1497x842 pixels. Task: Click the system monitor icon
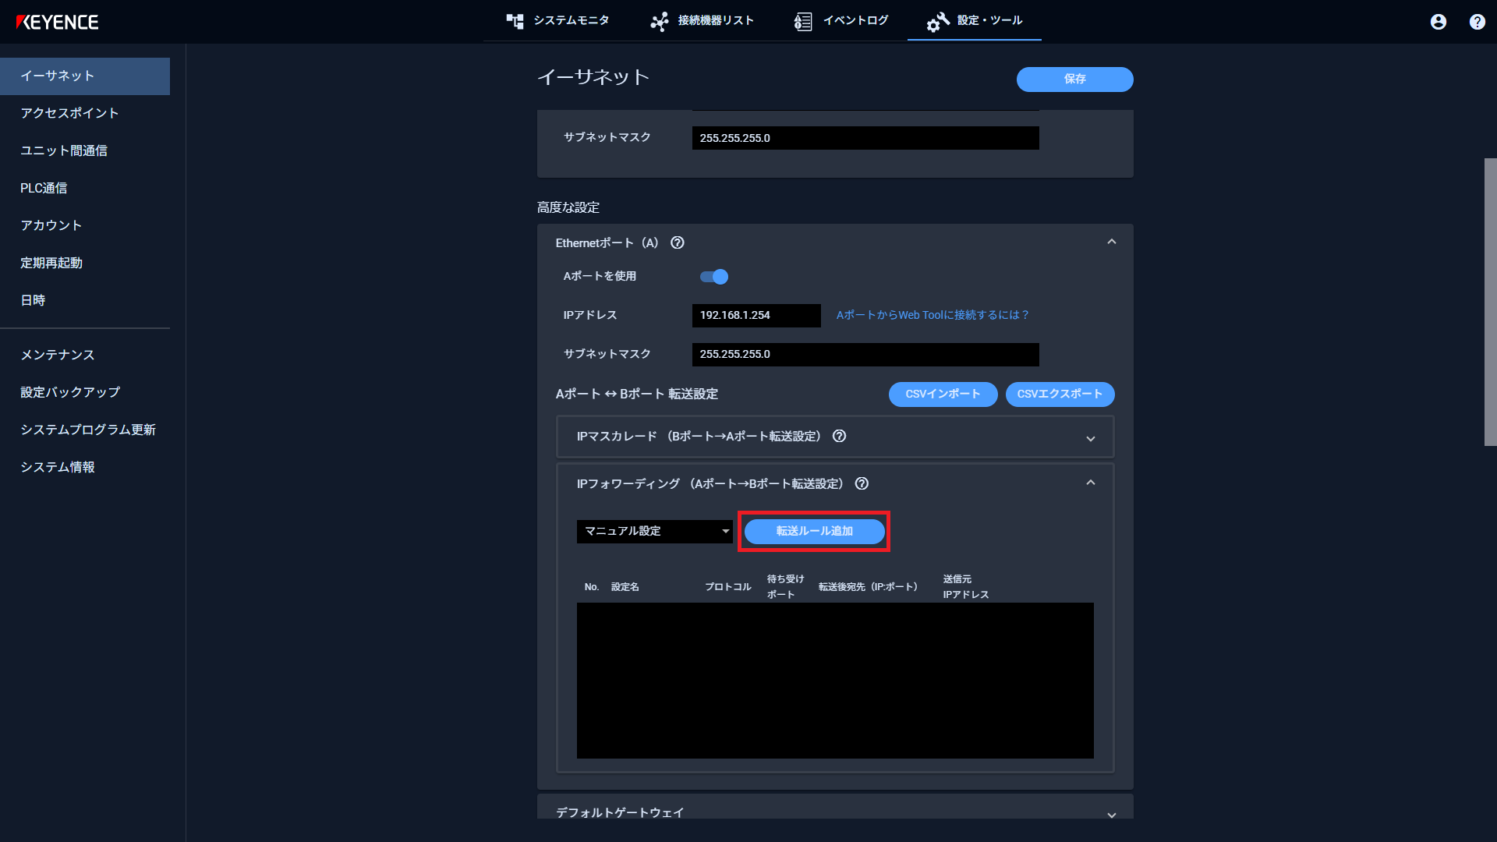click(x=515, y=21)
